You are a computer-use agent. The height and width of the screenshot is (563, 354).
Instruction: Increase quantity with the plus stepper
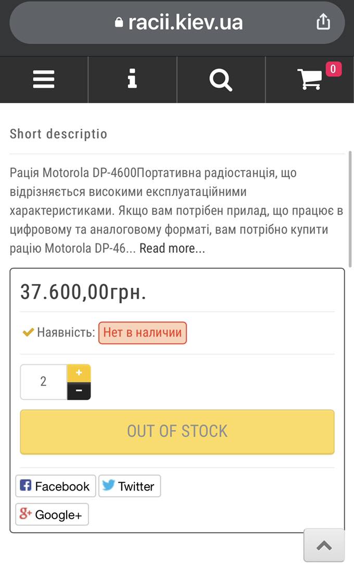tap(79, 372)
